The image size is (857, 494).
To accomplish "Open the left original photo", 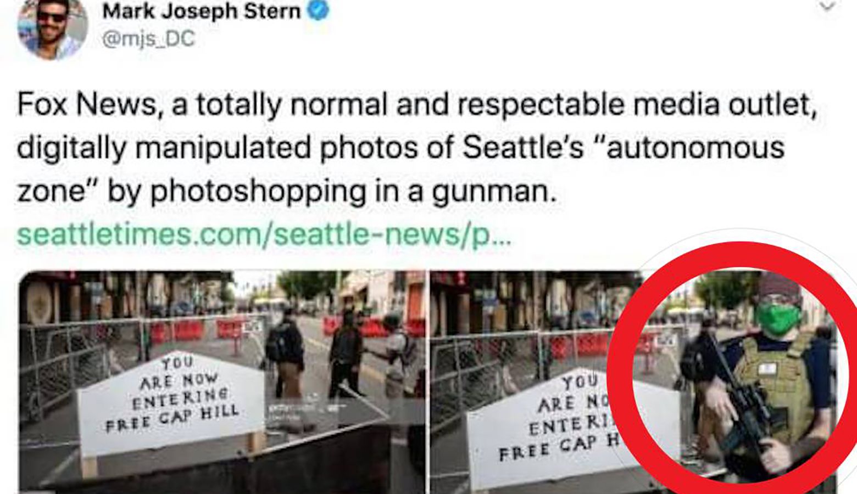I will 222,382.
